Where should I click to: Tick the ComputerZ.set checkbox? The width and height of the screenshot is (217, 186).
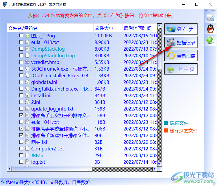pos(21,149)
